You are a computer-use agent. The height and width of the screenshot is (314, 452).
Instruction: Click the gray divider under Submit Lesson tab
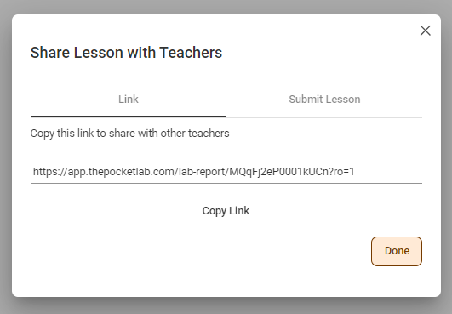(x=324, y=117)
